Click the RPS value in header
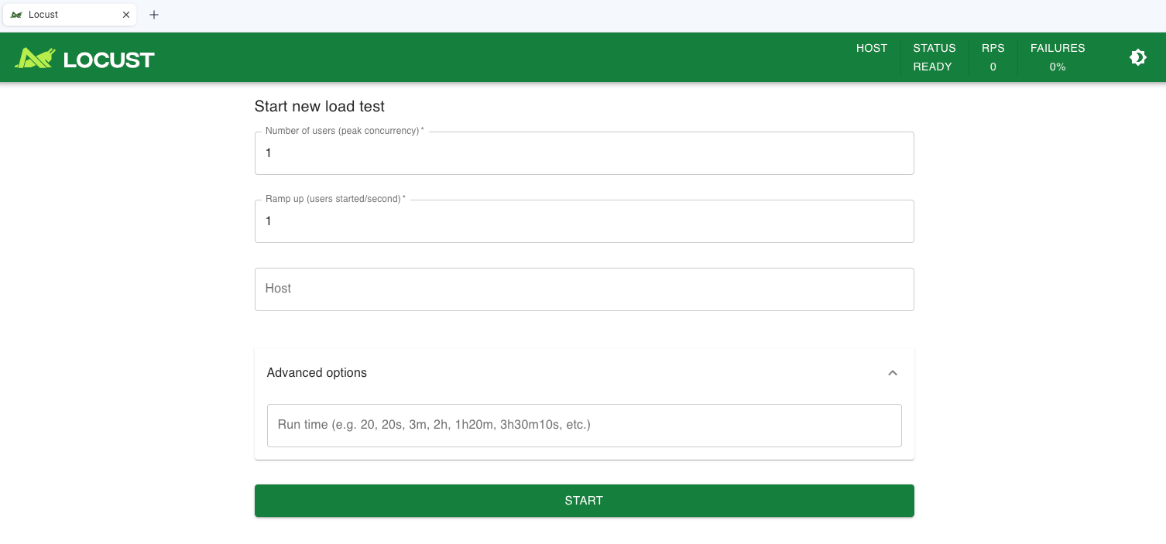 pyautogui.click(x=993, y=67)
